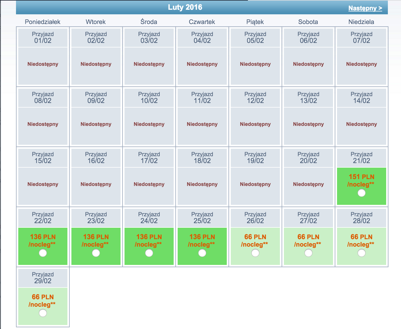Click Niedostępny label under 10/02
Viewport: 401px width, 329px height.
coord(149,124)
